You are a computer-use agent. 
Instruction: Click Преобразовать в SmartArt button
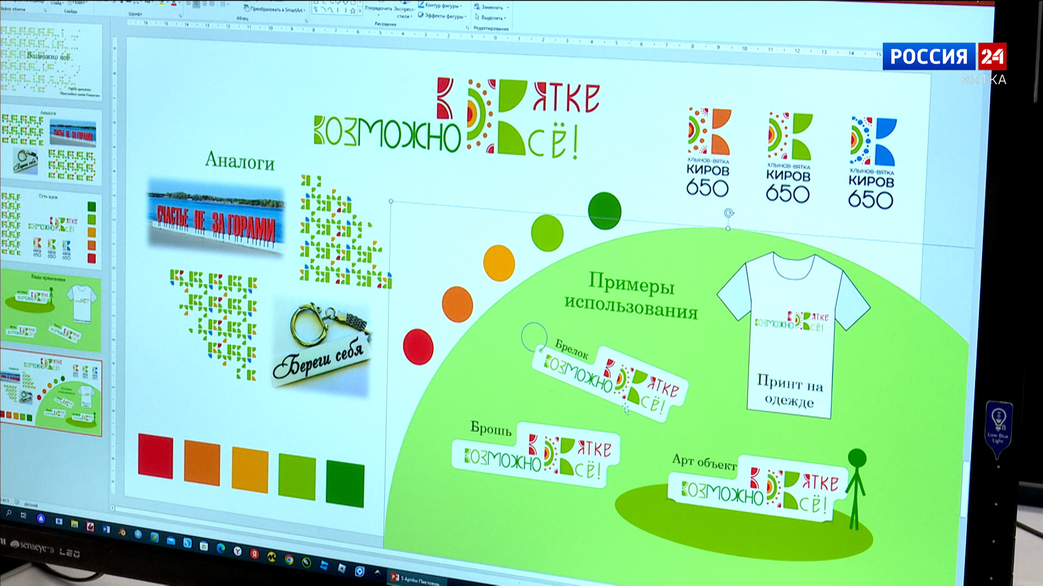coord(275,9)
